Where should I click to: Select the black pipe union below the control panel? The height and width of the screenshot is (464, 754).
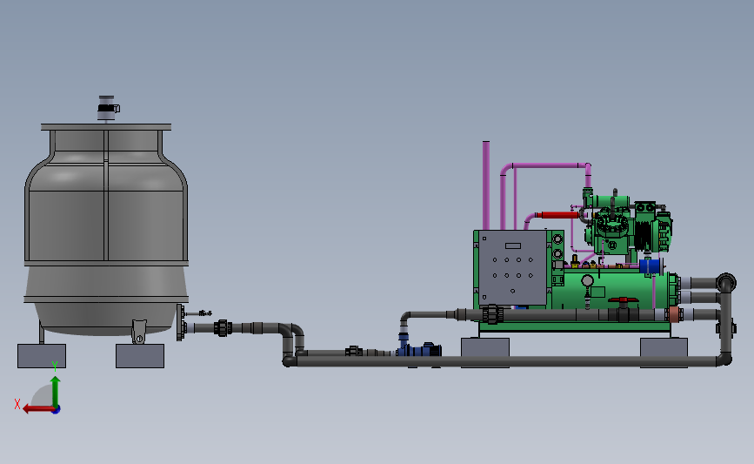493,314
